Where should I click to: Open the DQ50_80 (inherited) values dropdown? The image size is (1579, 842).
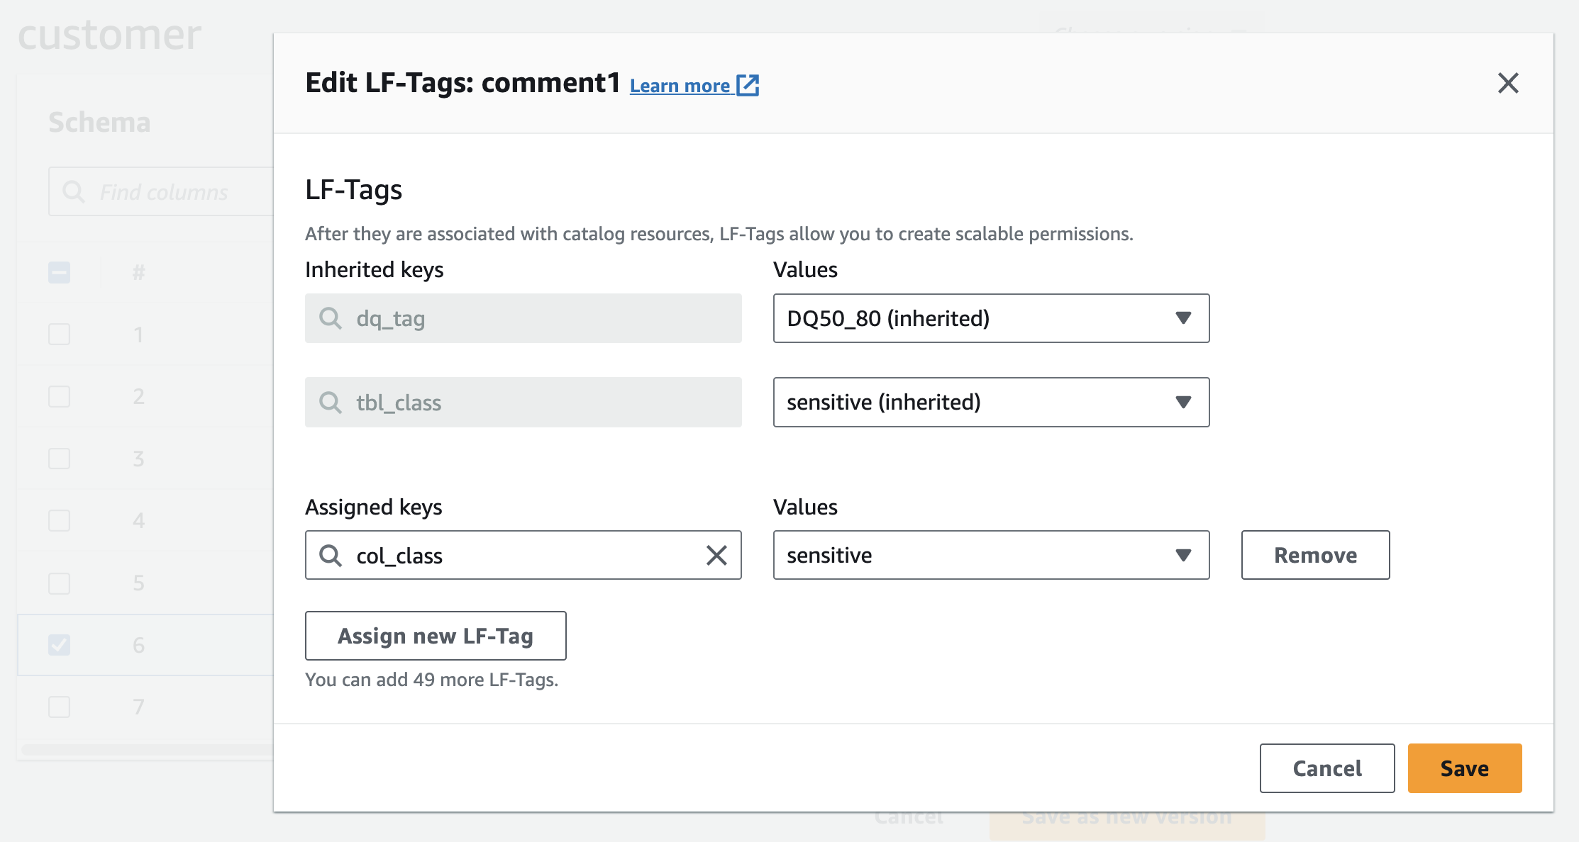990,318
